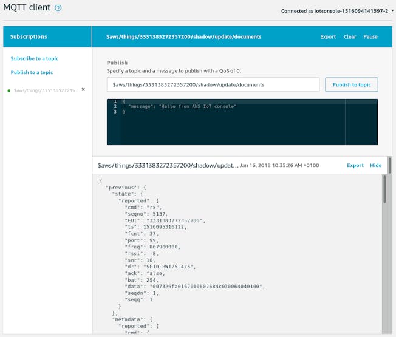
Task: Click the "ts": 1516095316122 line
Action: [156, 227]
